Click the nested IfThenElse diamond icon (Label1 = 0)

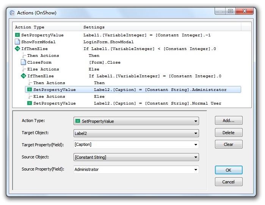pyautogui.click(x=24, y=76)
